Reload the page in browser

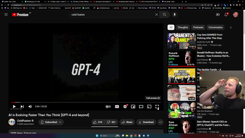click(x=8, y=5)
